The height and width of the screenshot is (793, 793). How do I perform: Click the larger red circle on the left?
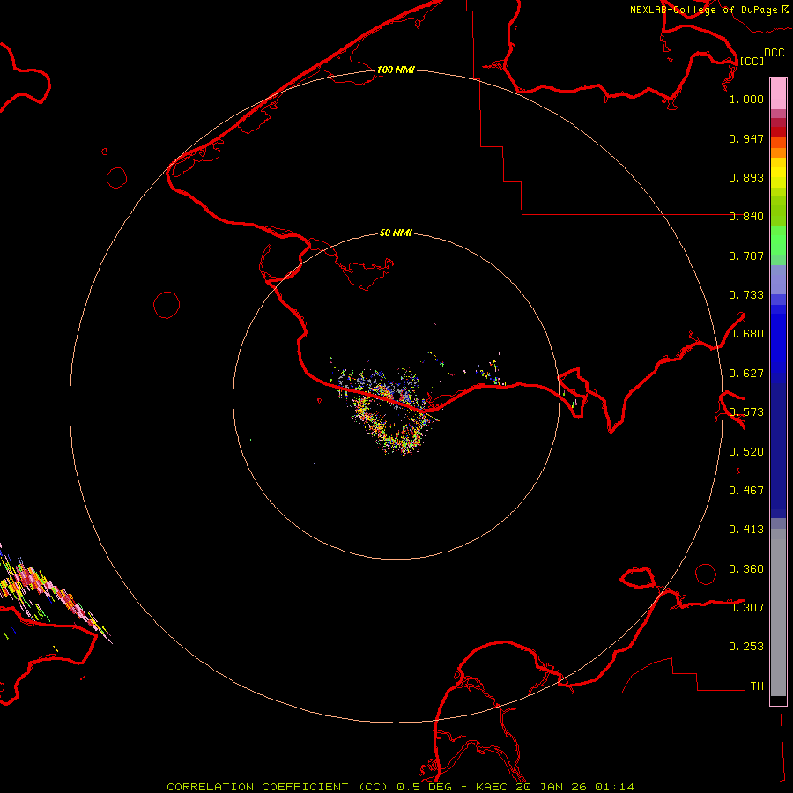(x=167, y=305)
